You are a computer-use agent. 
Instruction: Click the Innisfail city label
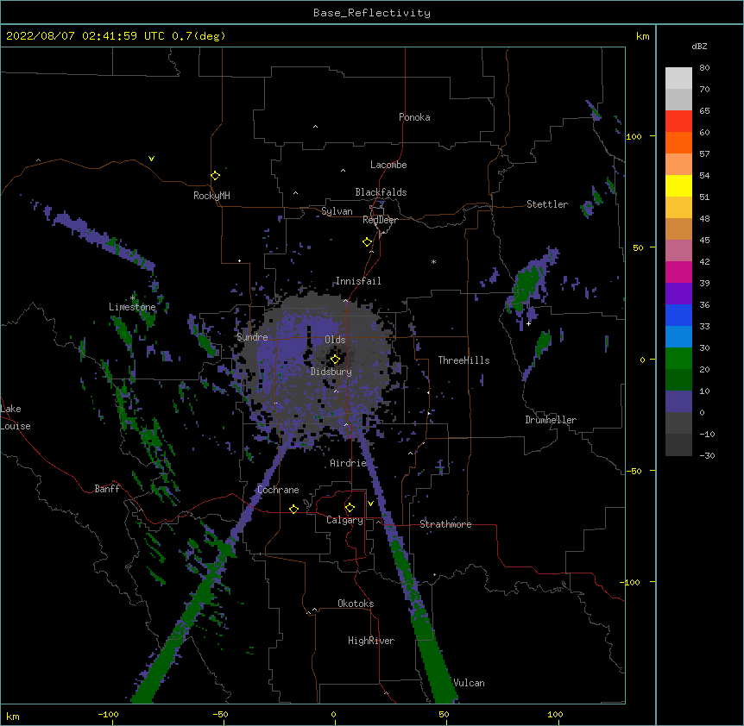(x=358, y=281)
